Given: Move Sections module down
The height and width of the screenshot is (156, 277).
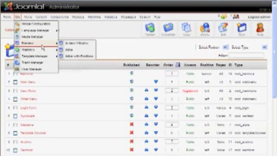Looking at the screenshot, I should coord(156,149).
